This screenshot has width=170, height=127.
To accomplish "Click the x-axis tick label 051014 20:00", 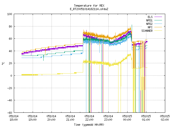I will click(x=51, y=118).
